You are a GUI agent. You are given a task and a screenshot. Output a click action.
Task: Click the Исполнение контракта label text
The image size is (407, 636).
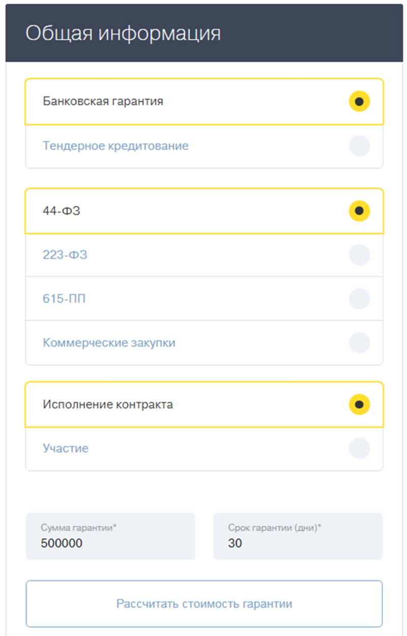[x=108, y=404]
